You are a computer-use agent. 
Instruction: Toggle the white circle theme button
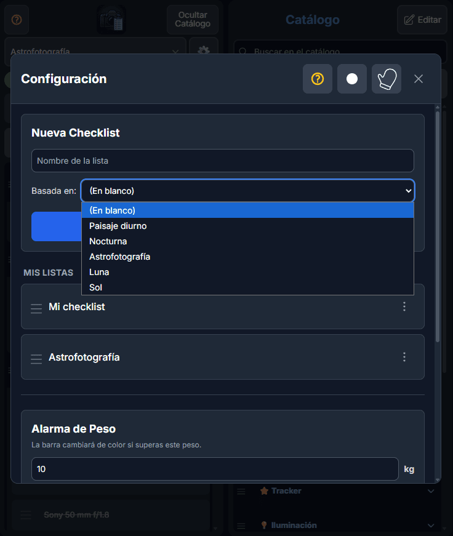tap(352, 79)
